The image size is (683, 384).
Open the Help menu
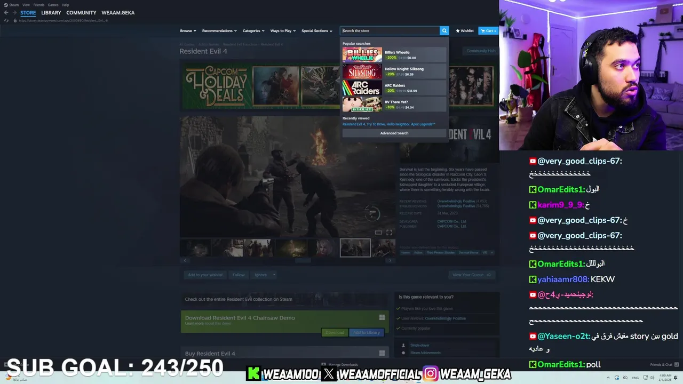(65, 5)
